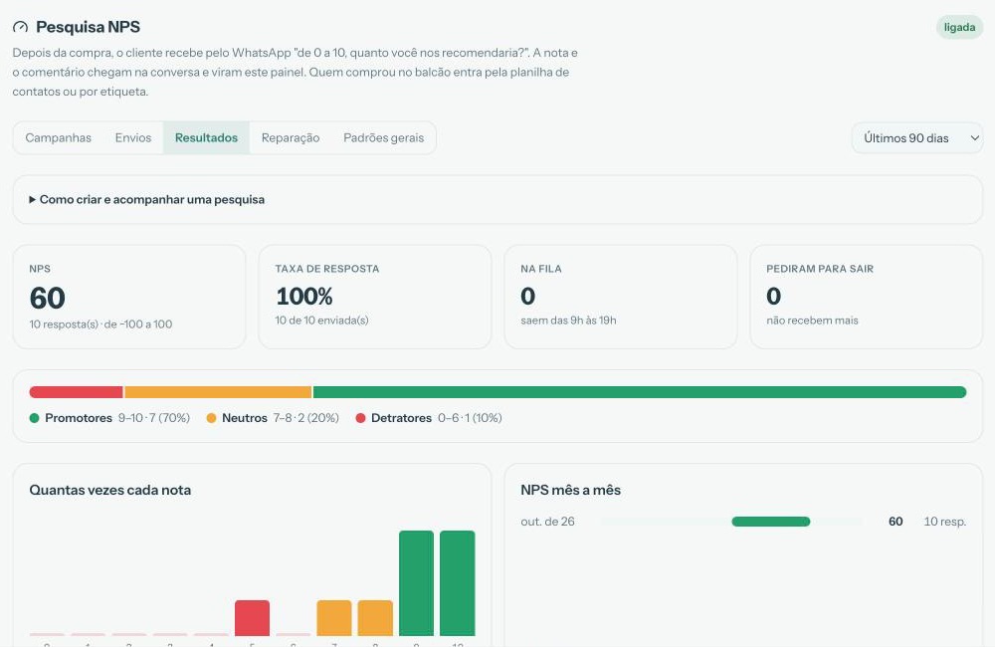Open the "Últimos 90 dias" period dropdown

click(x=917, y=137)
